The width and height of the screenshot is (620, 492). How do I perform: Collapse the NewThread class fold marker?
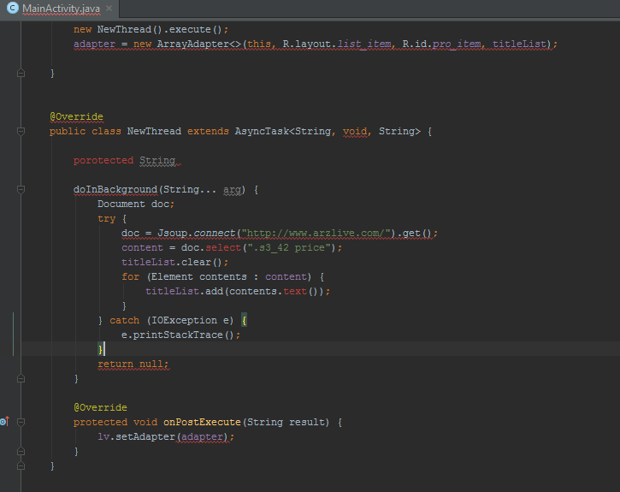[21, 132]
